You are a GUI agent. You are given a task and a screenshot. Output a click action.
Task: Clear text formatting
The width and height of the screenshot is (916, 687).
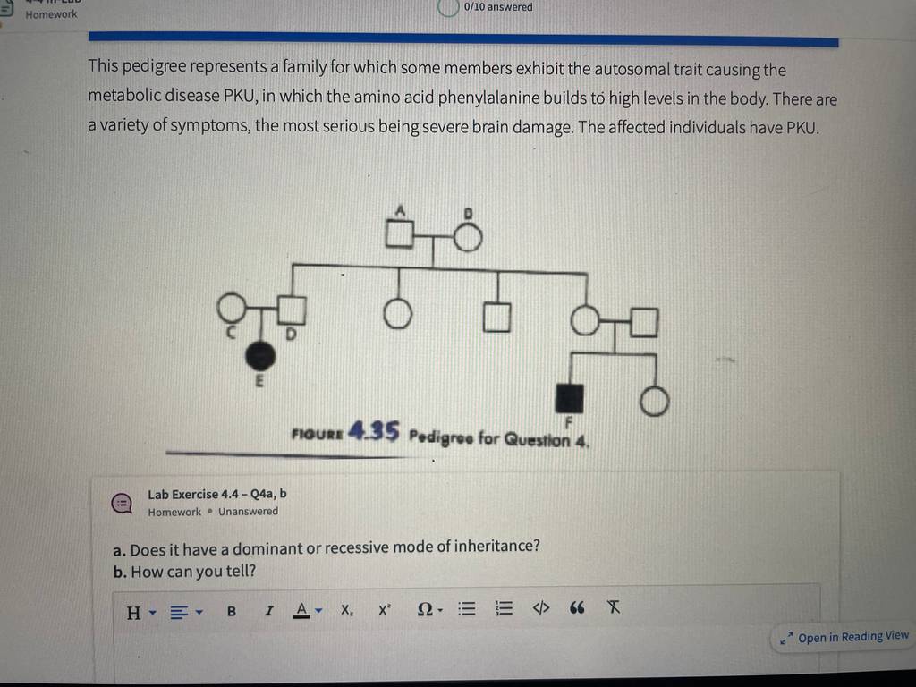click(613, 607)
